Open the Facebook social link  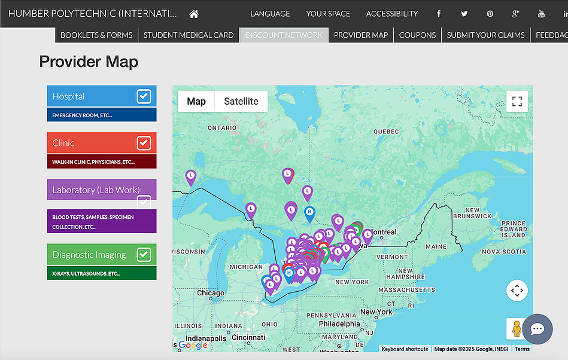[439, 14]
